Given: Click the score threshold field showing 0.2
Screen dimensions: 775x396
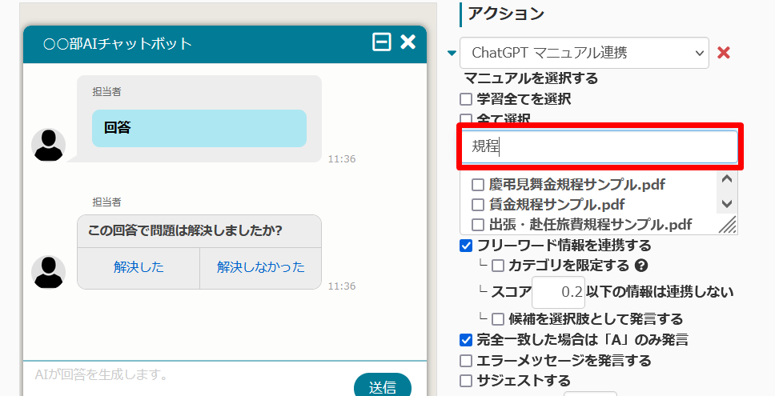Looking at the screenshot, I should click(559, 292).
